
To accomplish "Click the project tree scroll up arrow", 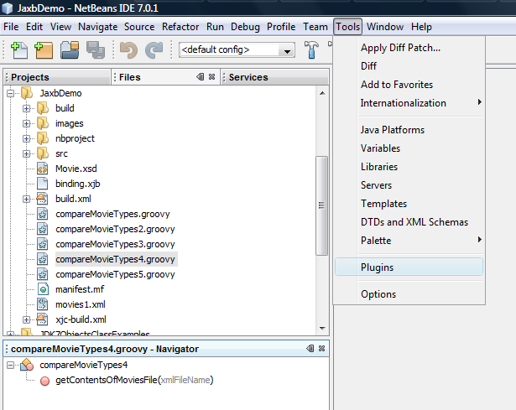I will pyautogui.click(x=322, y=93).
